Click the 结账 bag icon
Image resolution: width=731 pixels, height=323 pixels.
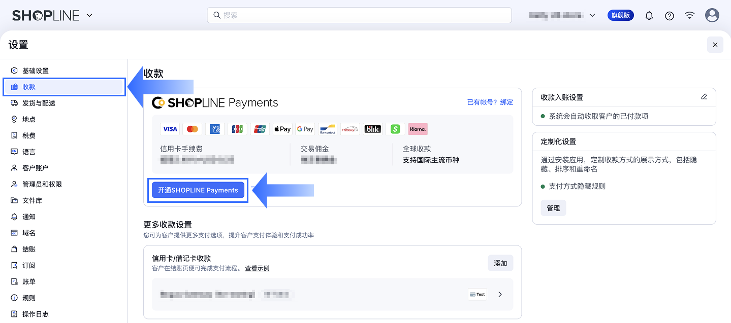[14, 249]
